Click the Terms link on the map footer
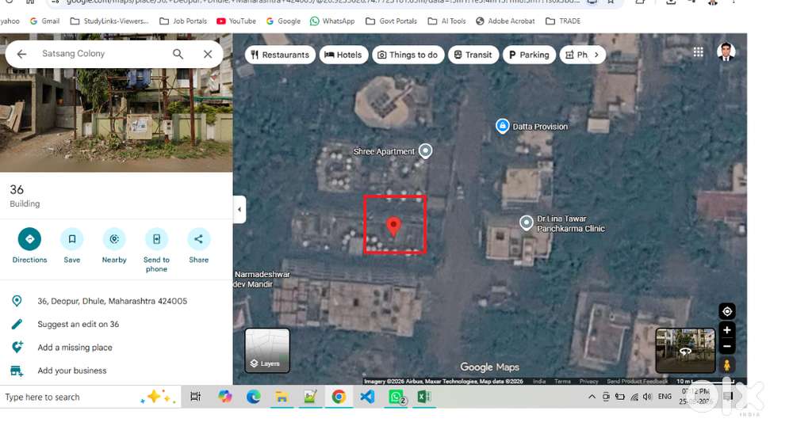The width and height of the screenshot is (793, 445). 562,382
